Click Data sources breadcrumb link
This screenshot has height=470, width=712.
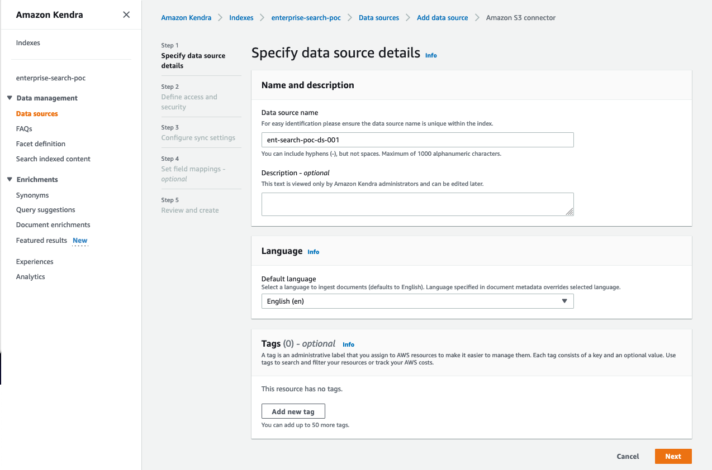(x=379, y=18)
